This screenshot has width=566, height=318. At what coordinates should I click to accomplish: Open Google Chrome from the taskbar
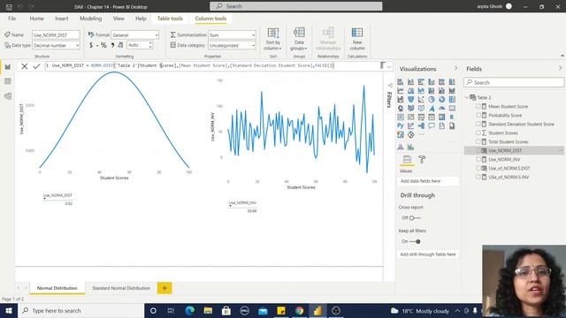coord(299,310)
